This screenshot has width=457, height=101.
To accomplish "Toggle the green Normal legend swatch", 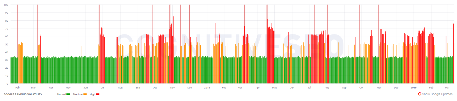I will [68, 94].
